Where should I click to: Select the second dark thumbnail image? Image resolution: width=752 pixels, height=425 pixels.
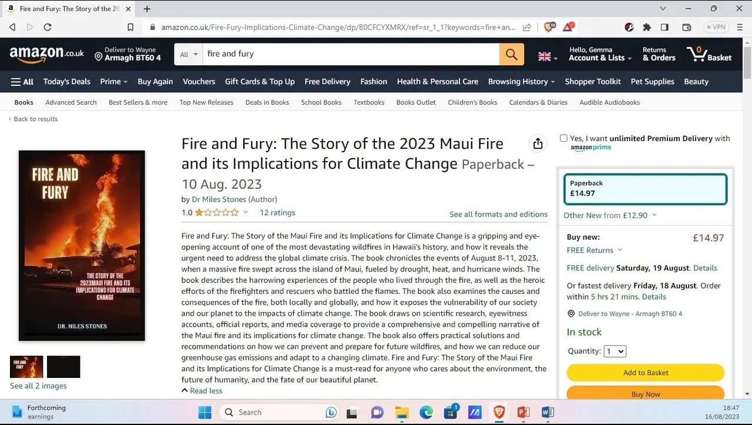coord(63,367)
